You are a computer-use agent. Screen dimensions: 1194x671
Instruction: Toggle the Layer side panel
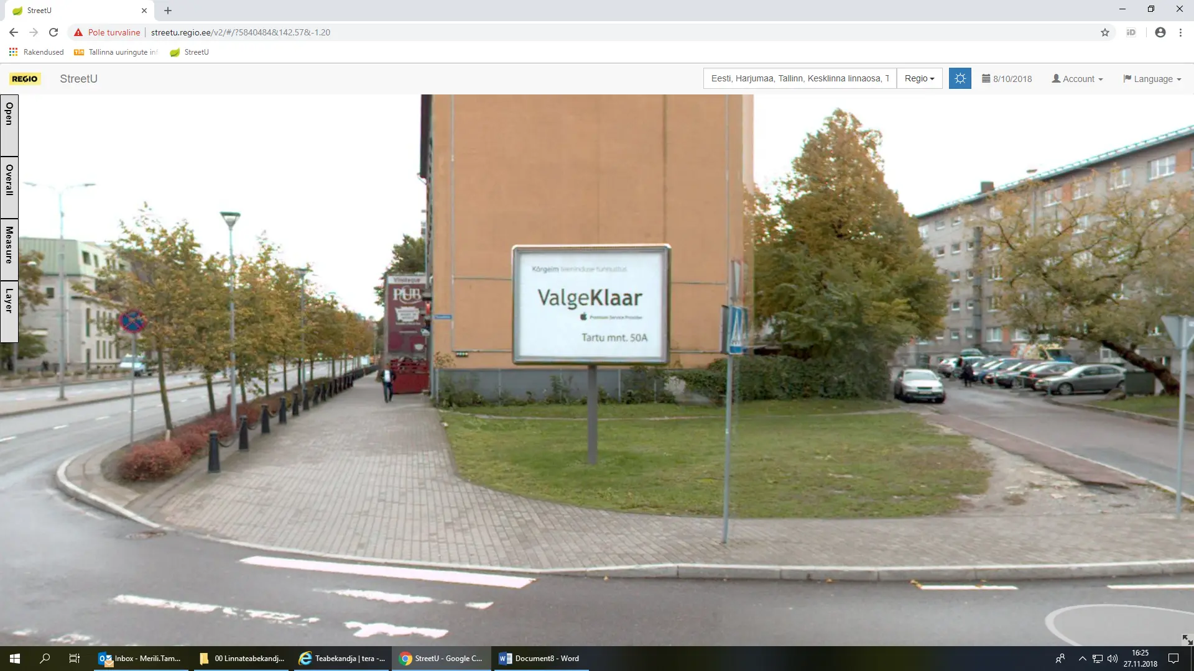[x=9, y=311]
